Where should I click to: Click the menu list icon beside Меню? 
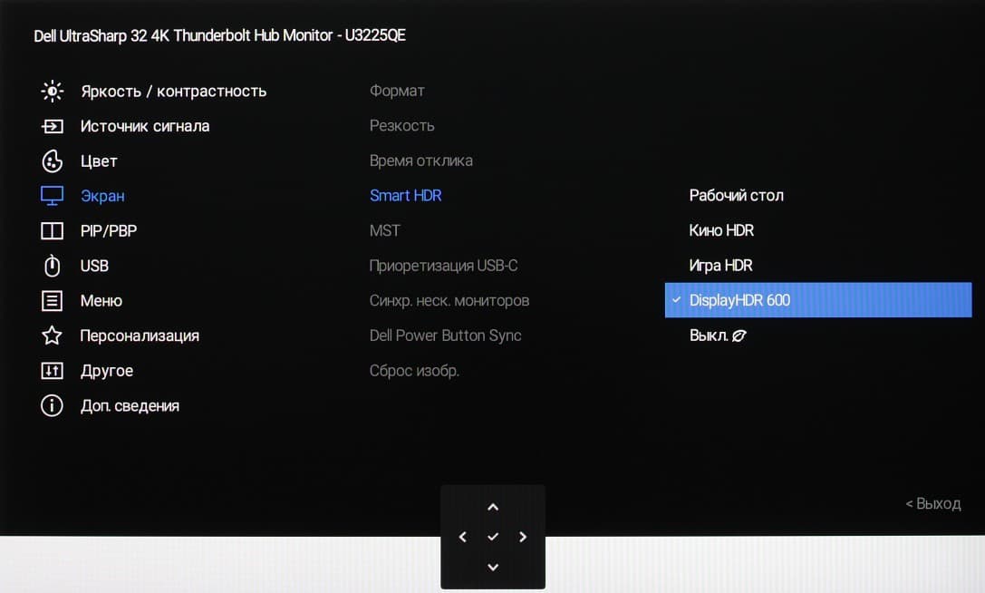tap(53, 301)
